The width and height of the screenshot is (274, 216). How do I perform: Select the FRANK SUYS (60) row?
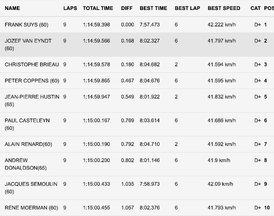pyautogui.click(x=137, y=25)
